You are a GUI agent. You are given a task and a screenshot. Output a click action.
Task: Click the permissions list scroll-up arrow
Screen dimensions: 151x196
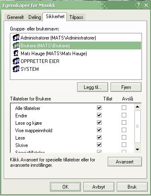pyautogui.click(x=137, y=107)
